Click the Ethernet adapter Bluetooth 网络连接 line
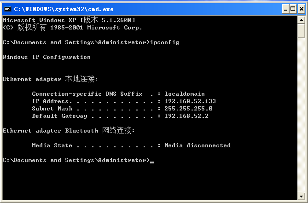Screen dimensions: 308x203 [x=69, y=130]
